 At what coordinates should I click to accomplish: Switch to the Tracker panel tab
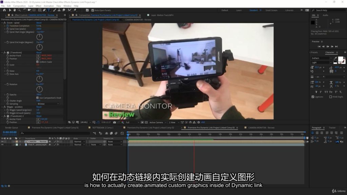332,128
